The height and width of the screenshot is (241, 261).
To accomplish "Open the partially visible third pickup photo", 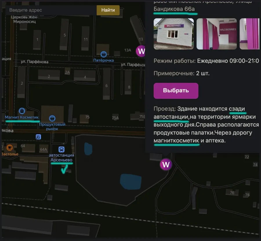I will click(249, 34).
